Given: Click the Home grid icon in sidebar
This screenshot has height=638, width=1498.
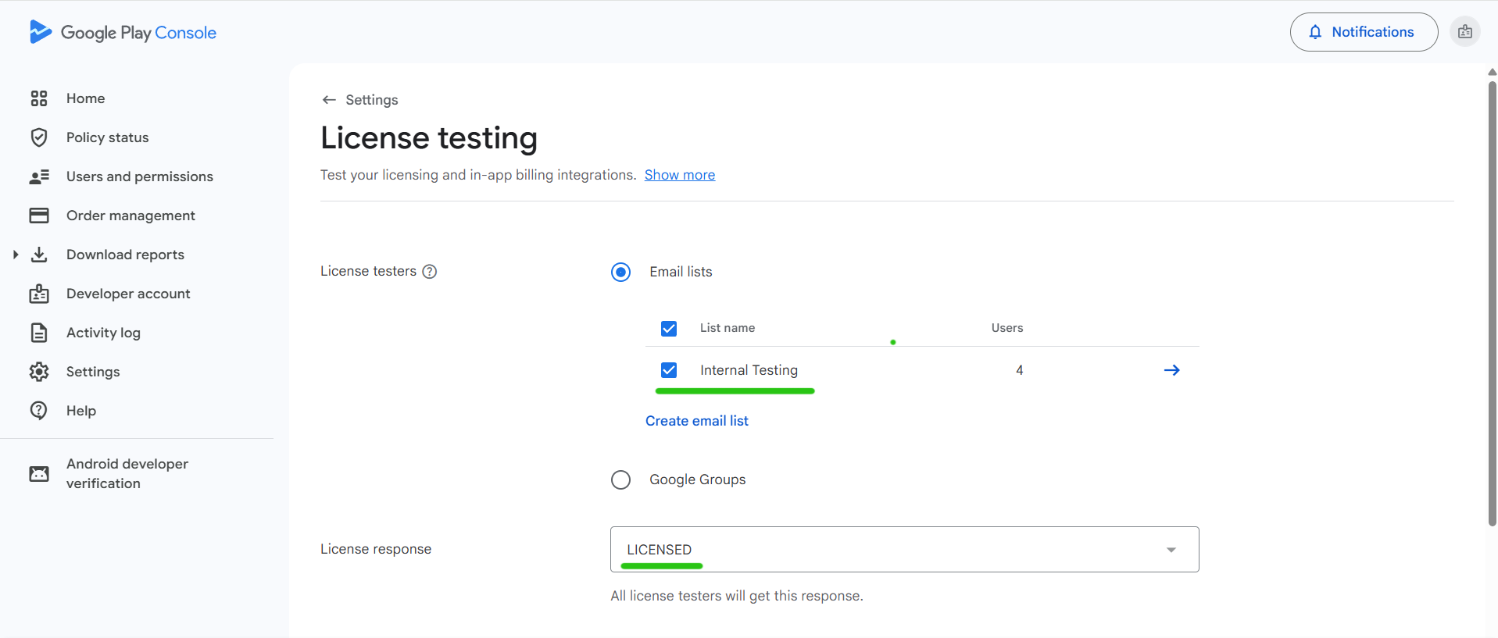Looking at the screenshot, I should (x=39, y=98).
